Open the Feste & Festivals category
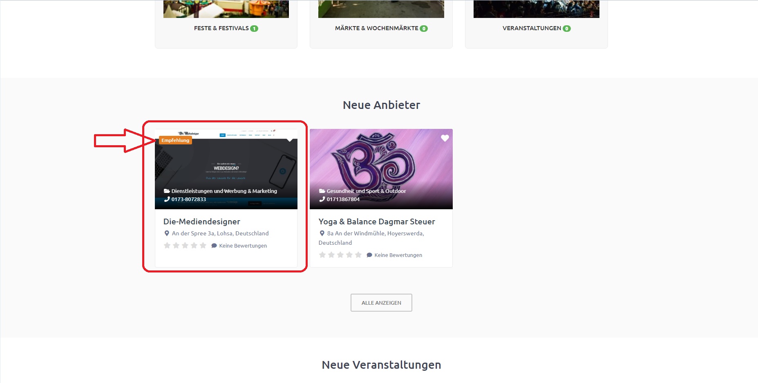 pos(221,28)
